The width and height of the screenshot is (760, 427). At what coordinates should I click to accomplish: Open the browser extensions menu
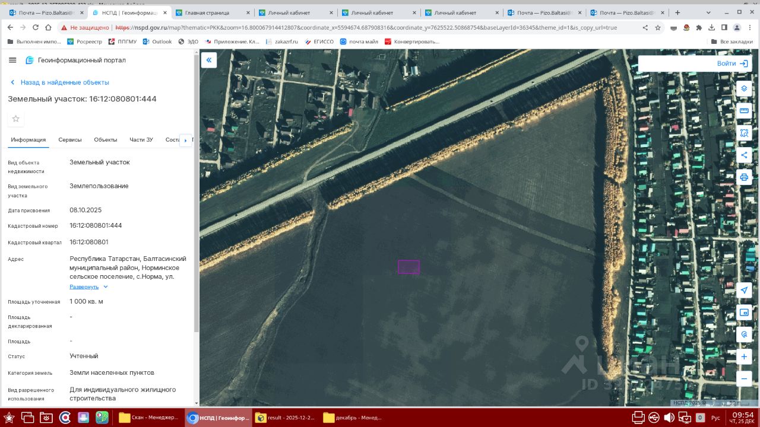pyautogui.click(x=699, y=27)
